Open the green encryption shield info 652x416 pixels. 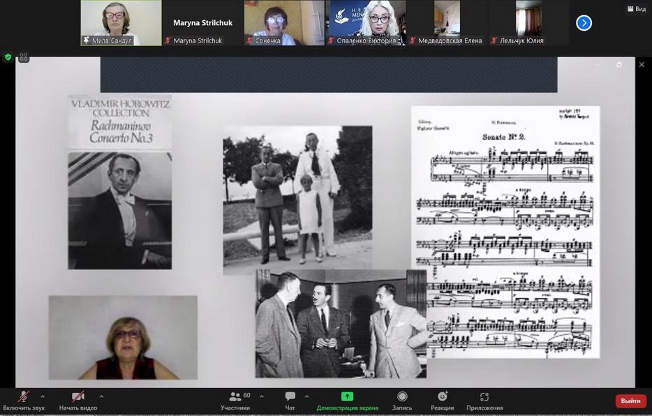click(8, 57)
